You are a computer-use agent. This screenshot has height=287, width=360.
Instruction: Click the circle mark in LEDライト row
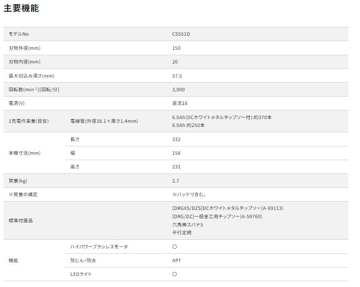(x=175, y=274)
